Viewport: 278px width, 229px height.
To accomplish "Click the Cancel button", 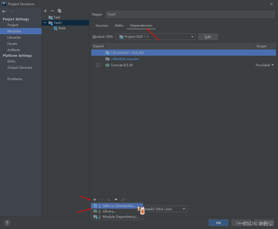I will [x=241, y=223].
